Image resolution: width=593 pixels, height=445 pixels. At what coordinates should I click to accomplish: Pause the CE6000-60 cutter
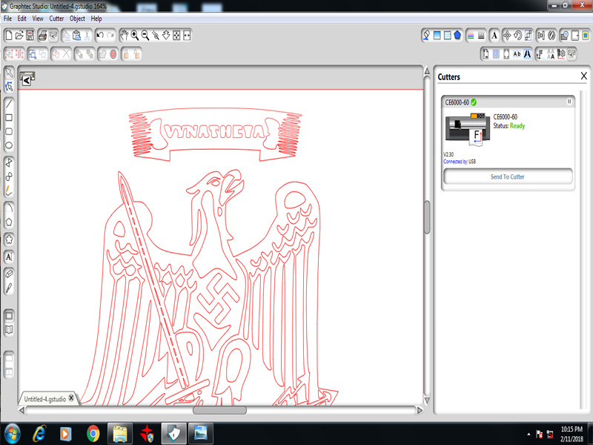(569, 102)
